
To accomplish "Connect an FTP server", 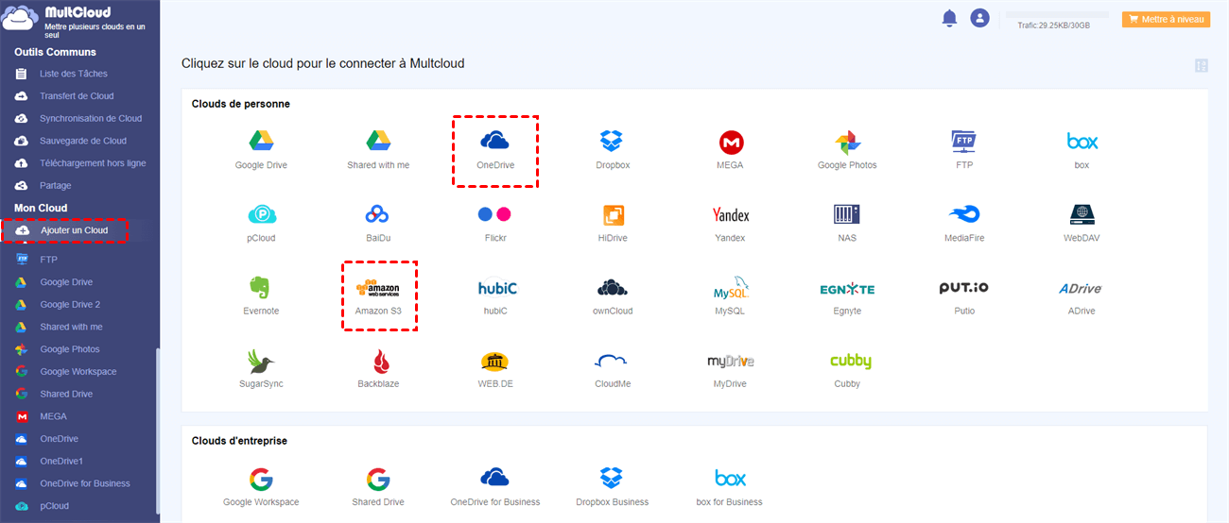I will point(963,150).
